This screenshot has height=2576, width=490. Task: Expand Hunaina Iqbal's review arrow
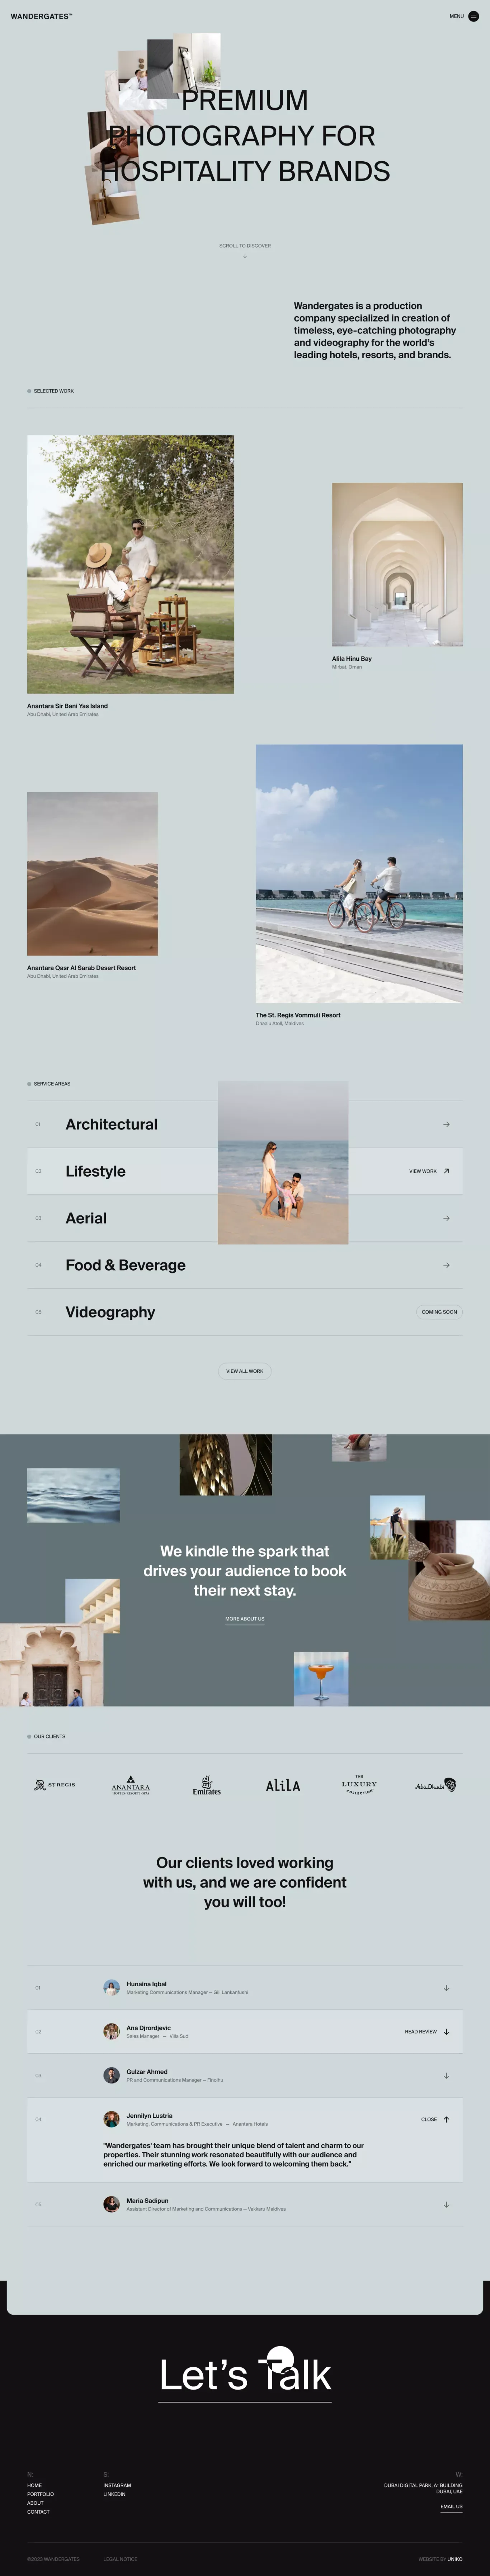pyautogui.click(x=446, y=1988)
